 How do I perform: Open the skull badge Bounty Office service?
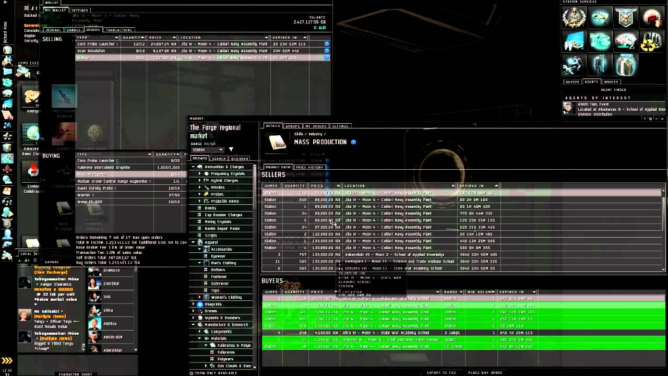point(626,18)
